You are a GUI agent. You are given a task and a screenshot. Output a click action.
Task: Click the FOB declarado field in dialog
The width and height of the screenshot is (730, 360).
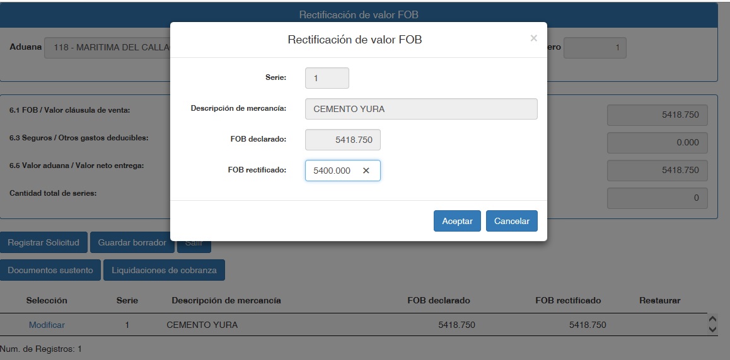coord(342,140)
